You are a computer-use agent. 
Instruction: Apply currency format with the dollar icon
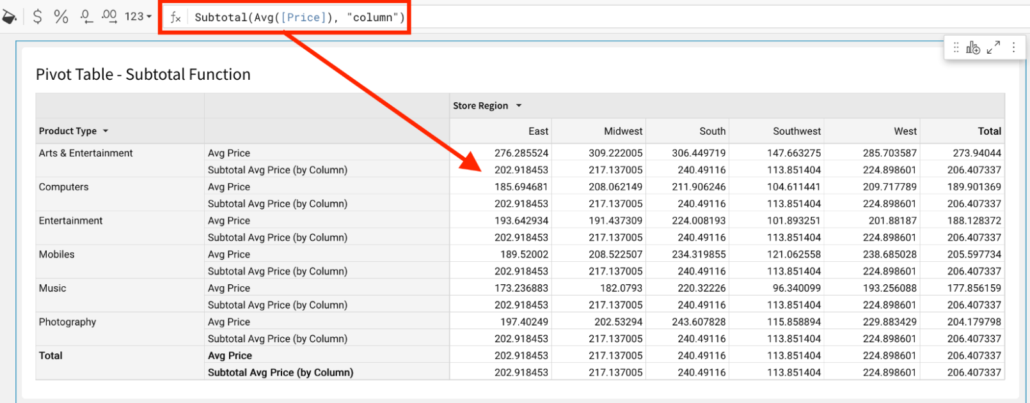click(38, 17)
